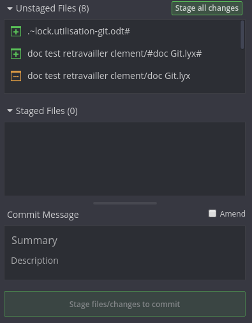Enable the Amend checkbox
This screenshot has width=252, height=323.
pyautogui.click(x=212, y=213)
